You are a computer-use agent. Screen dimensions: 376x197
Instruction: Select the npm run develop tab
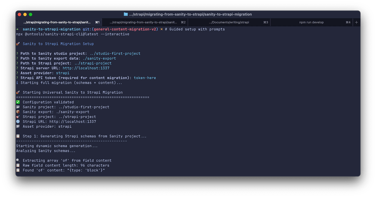coord(311,22)
